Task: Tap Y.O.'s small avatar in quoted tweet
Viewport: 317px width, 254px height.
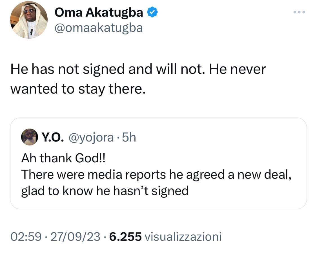Action: [29, 137]
